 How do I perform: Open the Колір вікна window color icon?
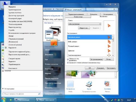tap(70, 84)
